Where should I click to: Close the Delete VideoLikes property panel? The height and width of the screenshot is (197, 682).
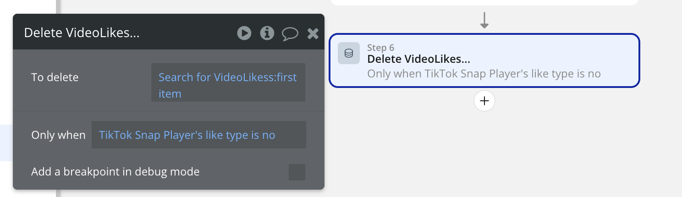click(x=313, y=33)
